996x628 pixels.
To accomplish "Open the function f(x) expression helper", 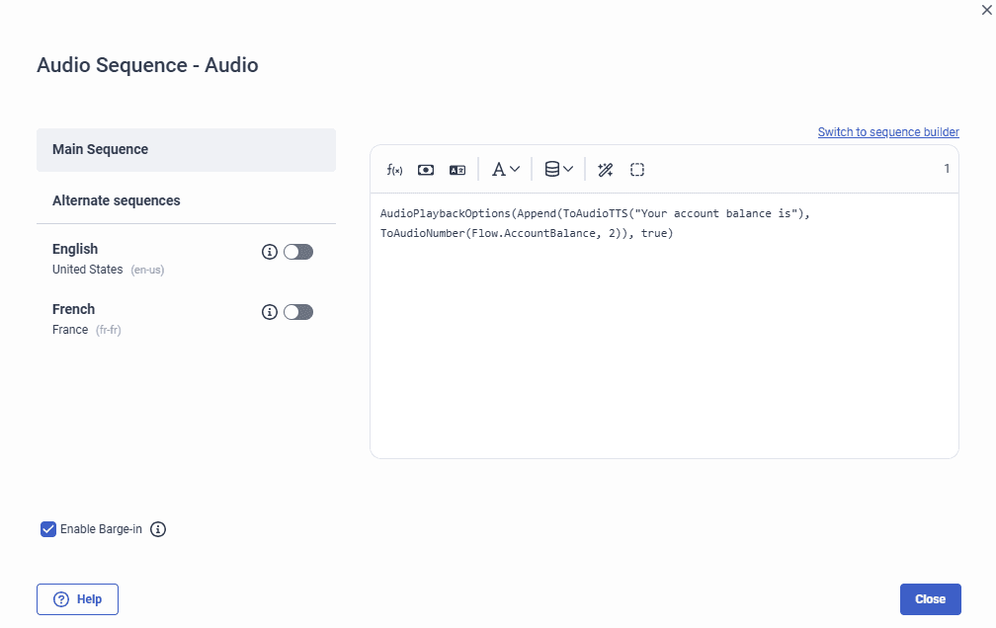I will (x=394, y=169).
